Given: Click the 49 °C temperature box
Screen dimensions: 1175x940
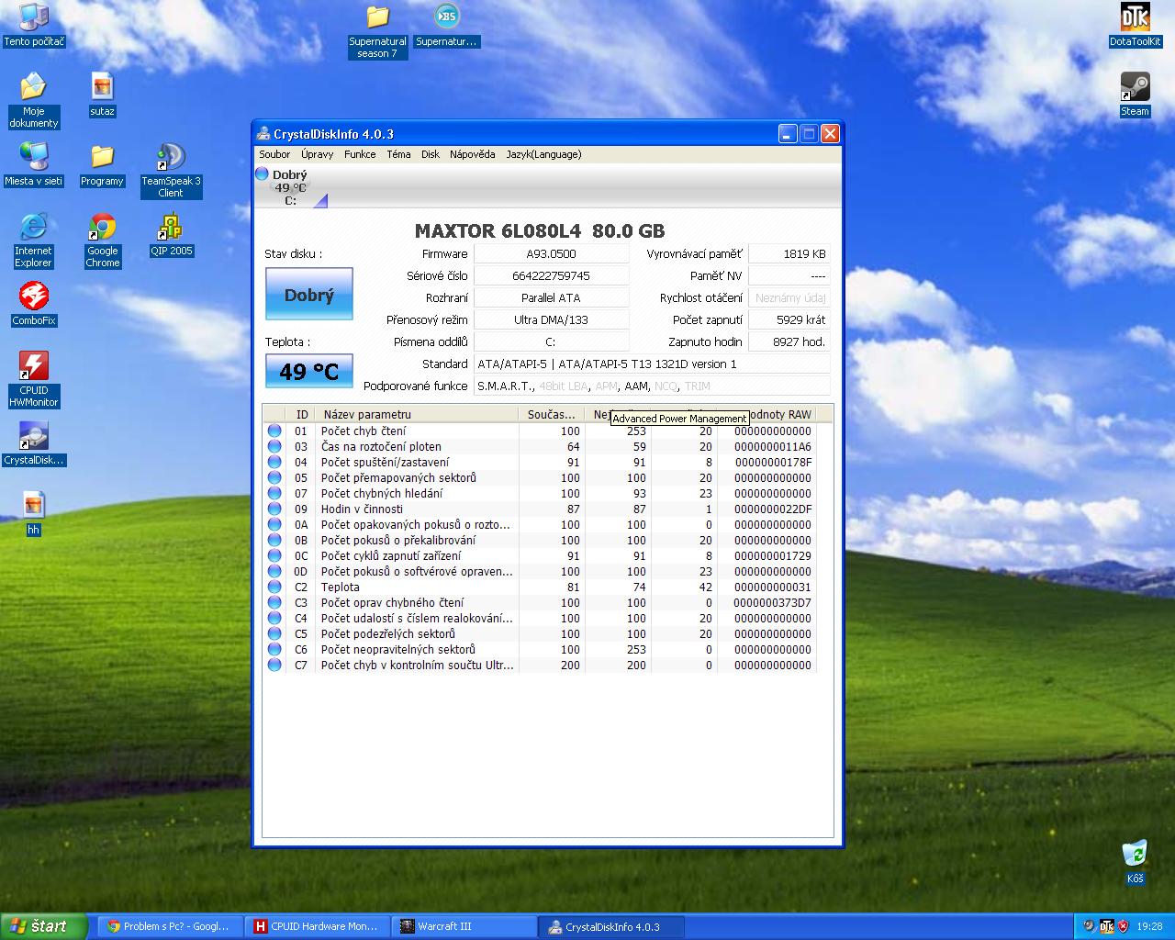Looking at the screenshot, I should 308,371.
